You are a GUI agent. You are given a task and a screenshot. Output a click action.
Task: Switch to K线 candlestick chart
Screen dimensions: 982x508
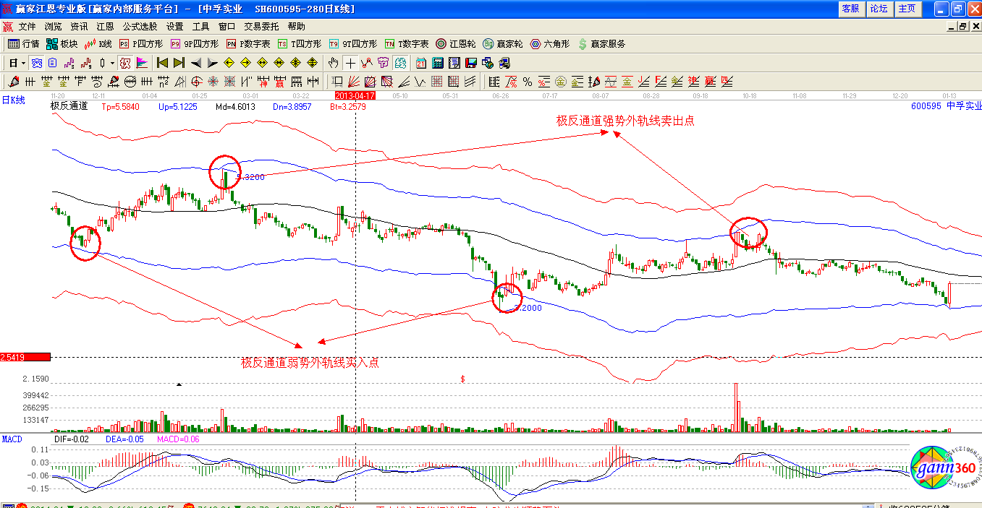pyautogui.click(x=98, y=44)
